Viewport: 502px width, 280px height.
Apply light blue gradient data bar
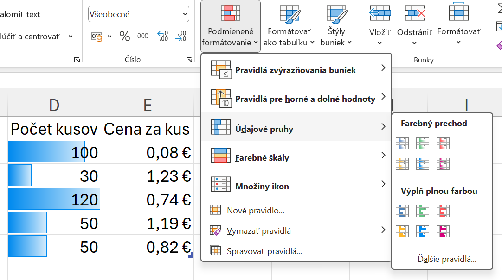coord(423,164)
